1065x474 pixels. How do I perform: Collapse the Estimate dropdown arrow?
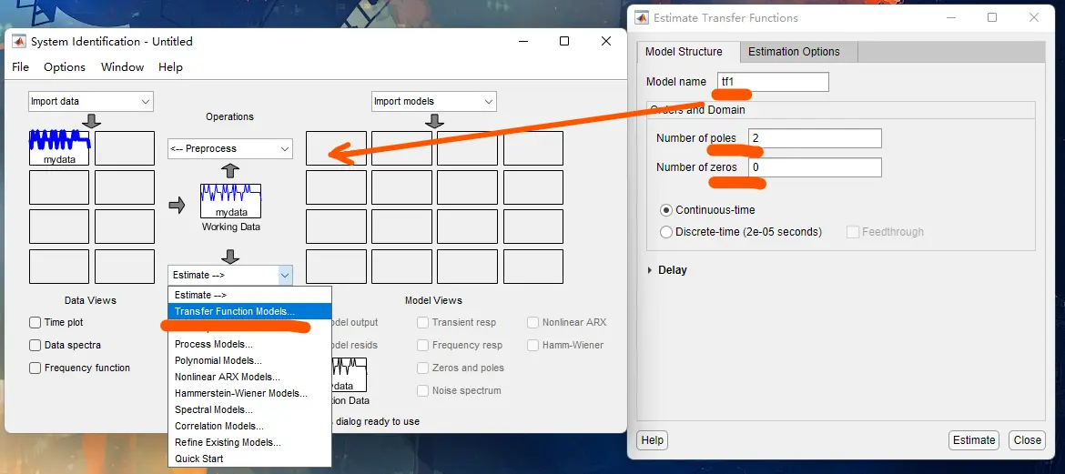(x=285, y=275)
